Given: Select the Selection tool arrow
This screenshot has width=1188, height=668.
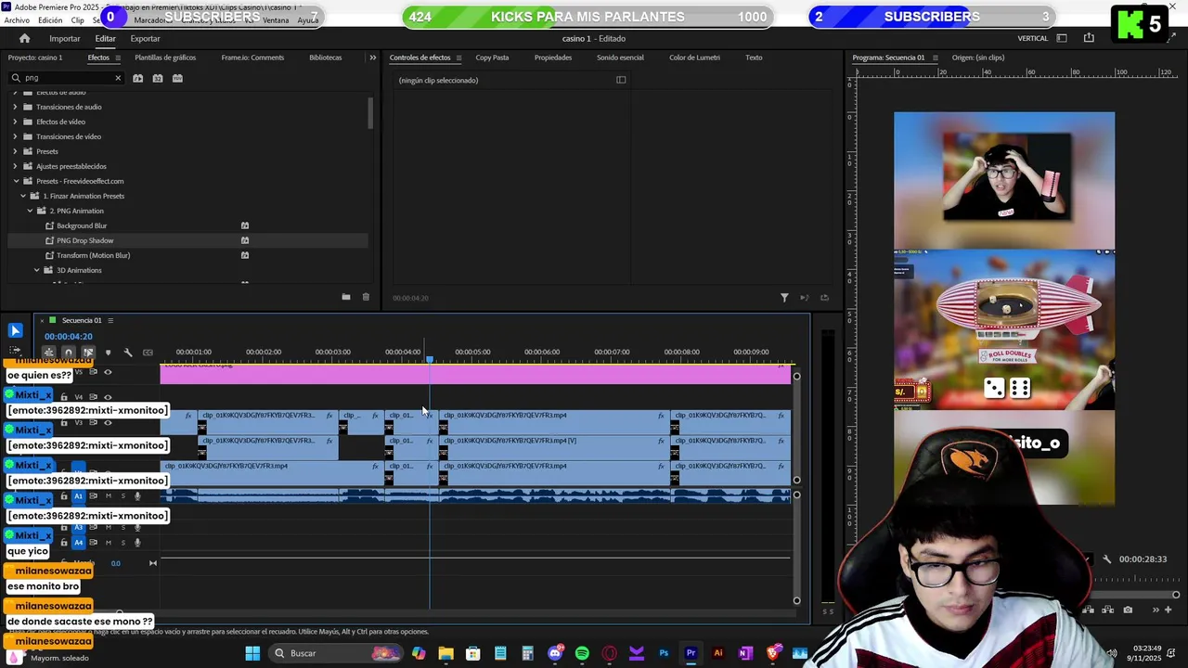Looking at the screenshot, I should (x=15, y=330).
